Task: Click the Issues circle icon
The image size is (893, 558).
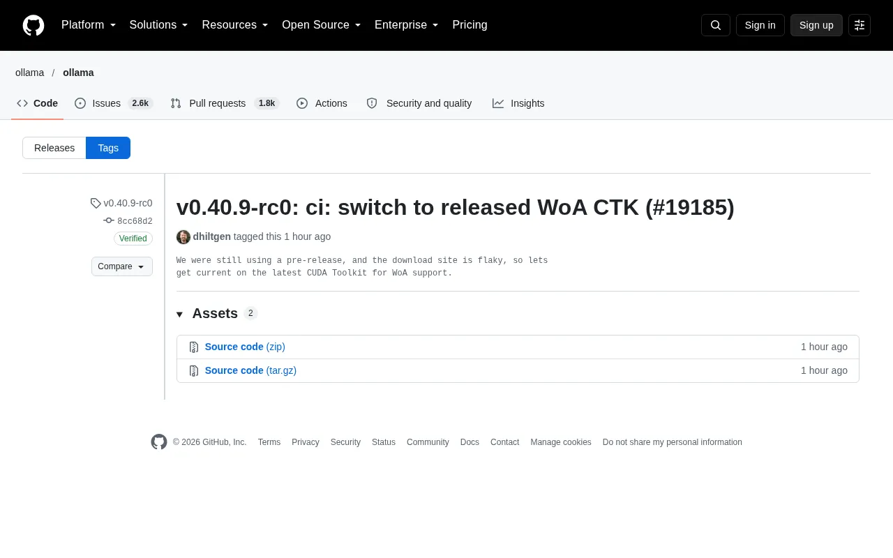Action: (x=80, y=103)
